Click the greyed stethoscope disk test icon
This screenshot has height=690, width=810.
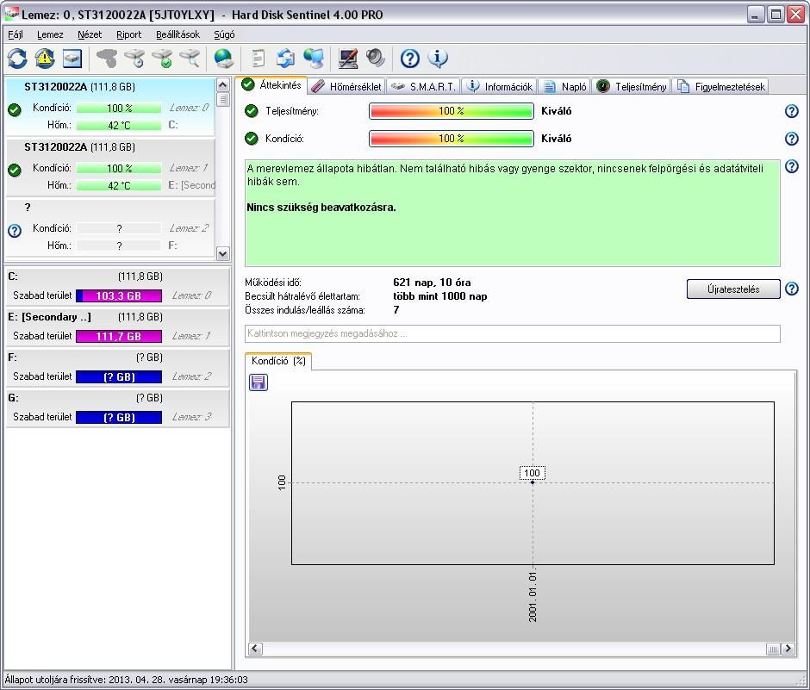coord(107,59)
